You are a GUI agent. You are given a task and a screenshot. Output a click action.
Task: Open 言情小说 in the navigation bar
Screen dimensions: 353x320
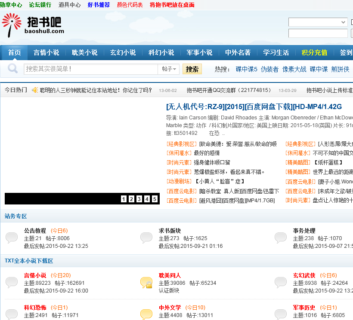point(46,52)
